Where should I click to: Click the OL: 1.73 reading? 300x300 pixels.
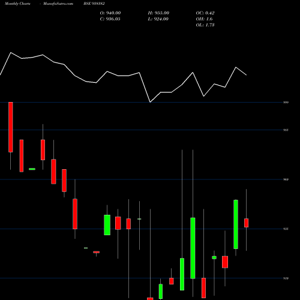pyautogui.click(x=205, y=25)
